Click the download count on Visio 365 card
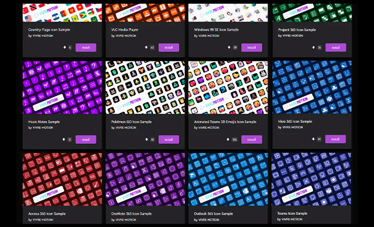 (x=319, y=139)
